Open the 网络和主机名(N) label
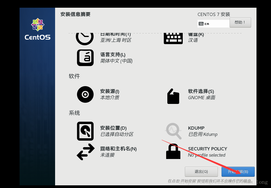Screen dimensions: 271x188 (x=118, y=149)
